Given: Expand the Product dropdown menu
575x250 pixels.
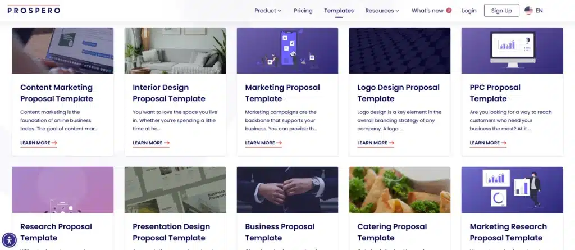Looking at the screenshot, I should pos(268,11).
